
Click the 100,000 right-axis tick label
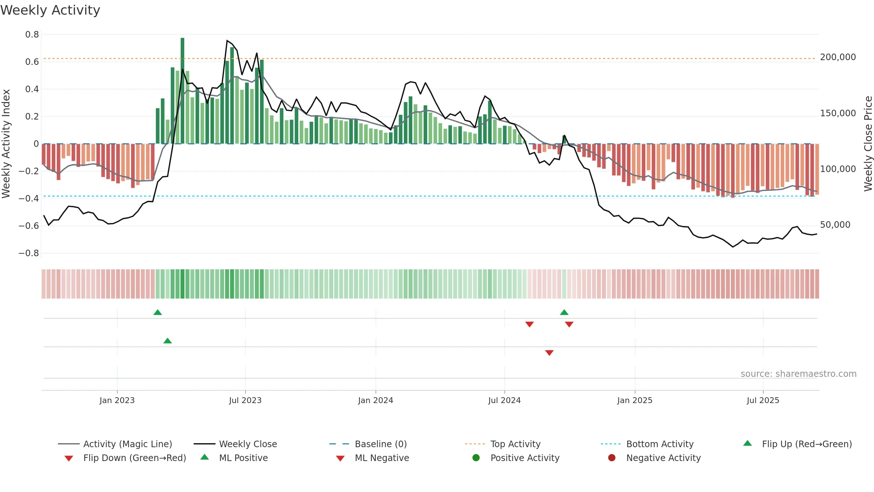(x=838, y=169)
